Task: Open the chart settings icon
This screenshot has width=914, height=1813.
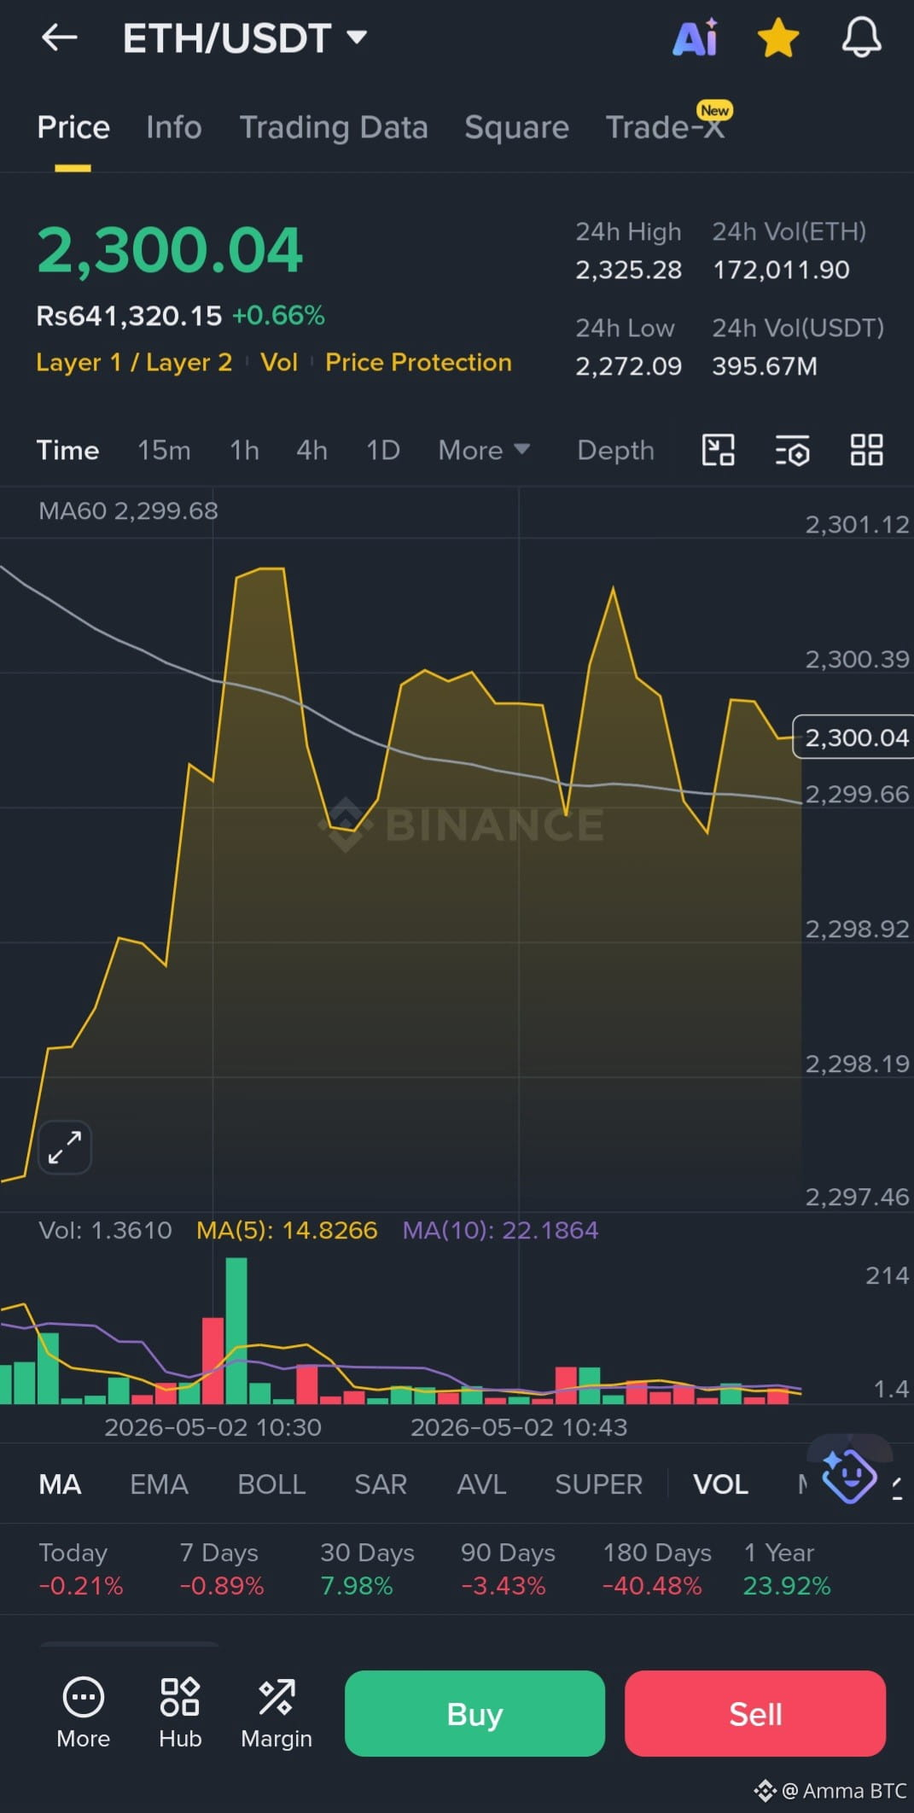Action: 792,450
